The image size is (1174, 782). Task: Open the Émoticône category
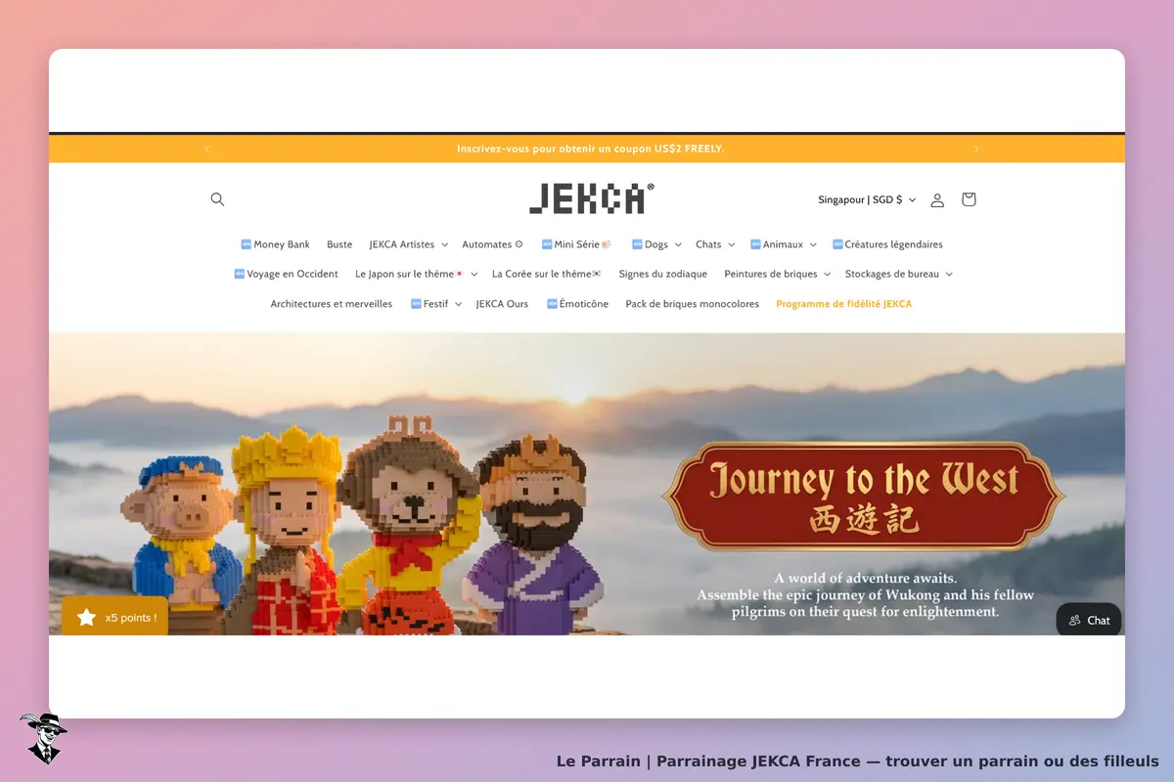click(x=577, y=304)
